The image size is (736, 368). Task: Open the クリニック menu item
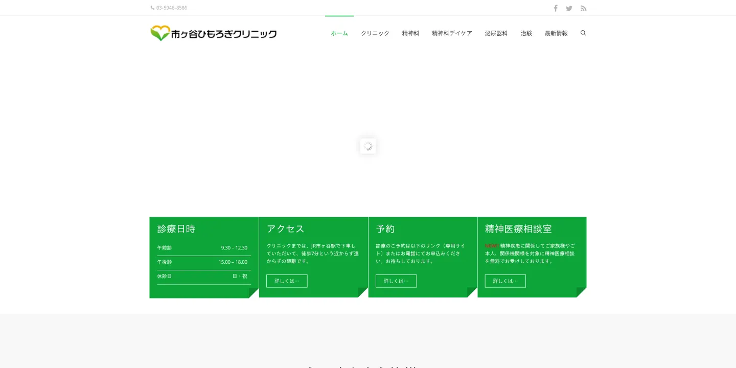click(x=375, y=33)
